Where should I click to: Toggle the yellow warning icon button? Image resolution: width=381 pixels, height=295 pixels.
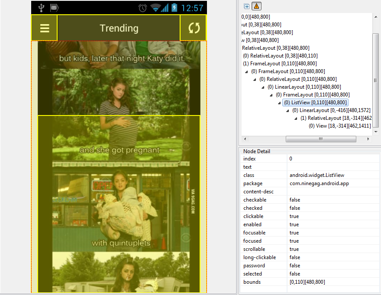[x=256, y=6]
